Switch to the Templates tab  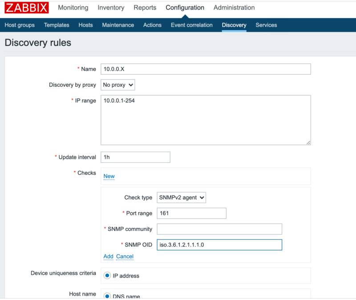56,25
